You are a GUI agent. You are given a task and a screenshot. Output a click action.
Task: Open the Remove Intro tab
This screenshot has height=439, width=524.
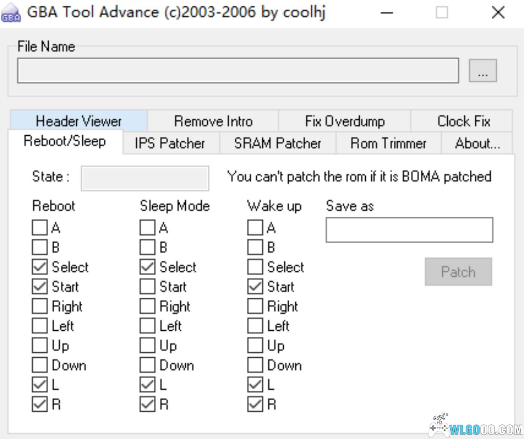click(x=213, y=121)
